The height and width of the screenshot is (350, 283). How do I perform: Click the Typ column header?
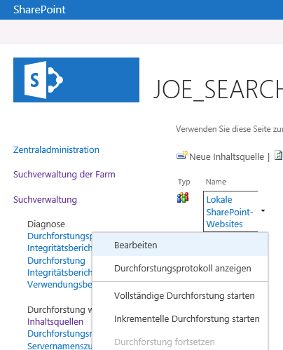[x=184, y=182]
